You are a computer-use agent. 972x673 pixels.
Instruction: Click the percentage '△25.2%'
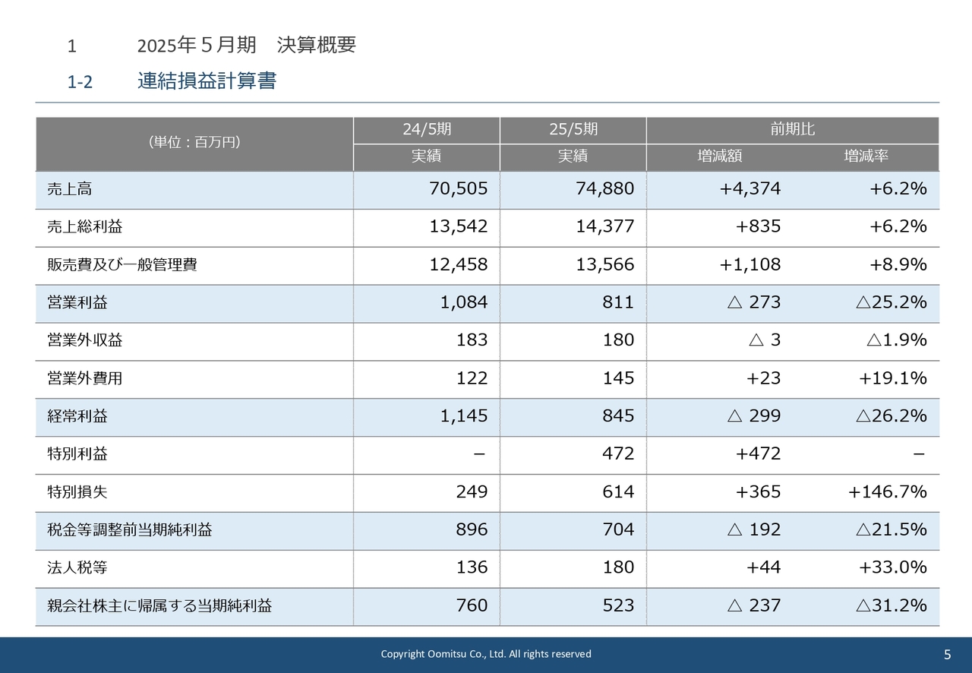click(892, 302)
